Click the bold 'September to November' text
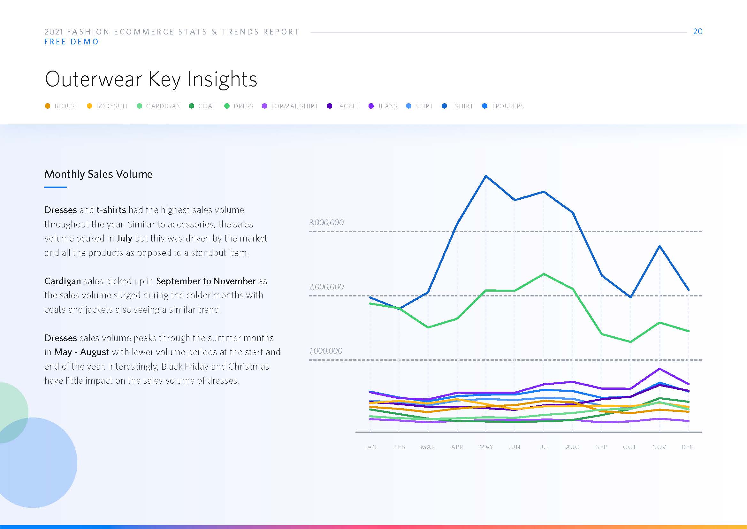The image size is (747, 529). coord(206,281)
